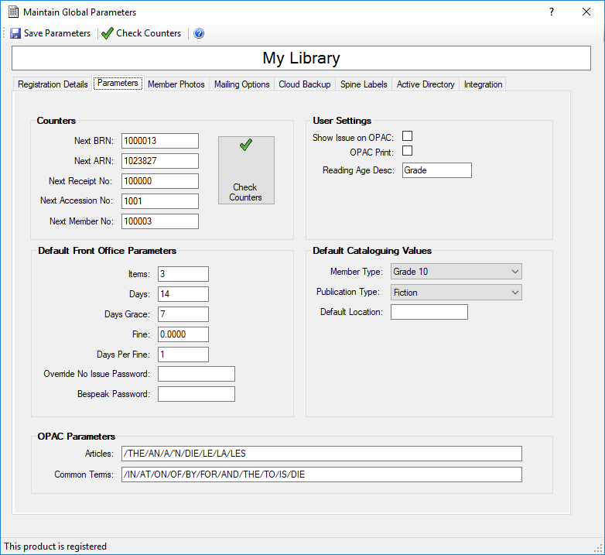This screenshot has height=555, width=605.
Task: Click Default Cataloguing Values heading
Action: point(372,251)
